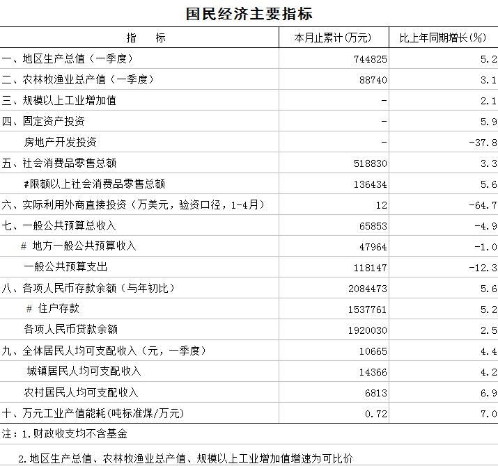Select the growth value 4.2
The width and height of the screenshot is (498, 466).
[488, 372]
